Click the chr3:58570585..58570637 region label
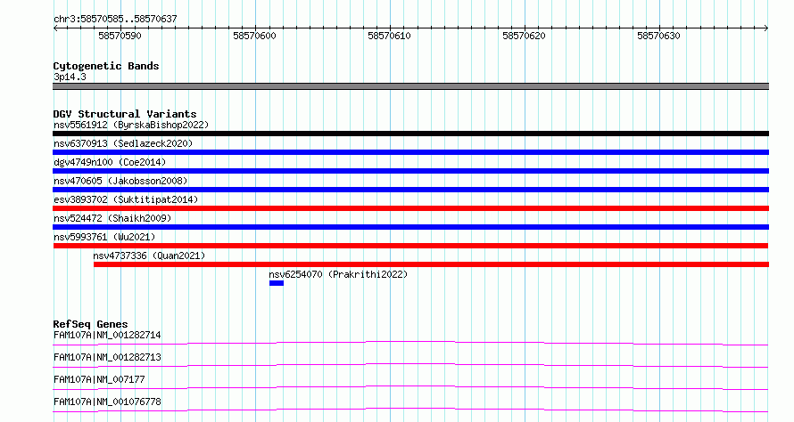This screenshot has width=794, height=422. (x=115, y=20)
